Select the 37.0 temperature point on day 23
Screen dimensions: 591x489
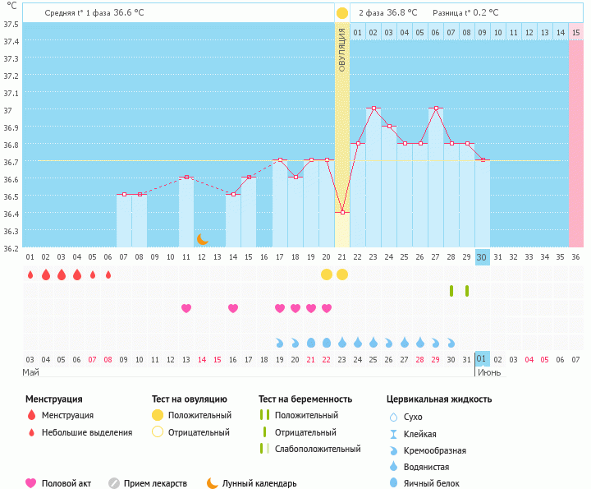pyautogui.click(x=373, y=108)
